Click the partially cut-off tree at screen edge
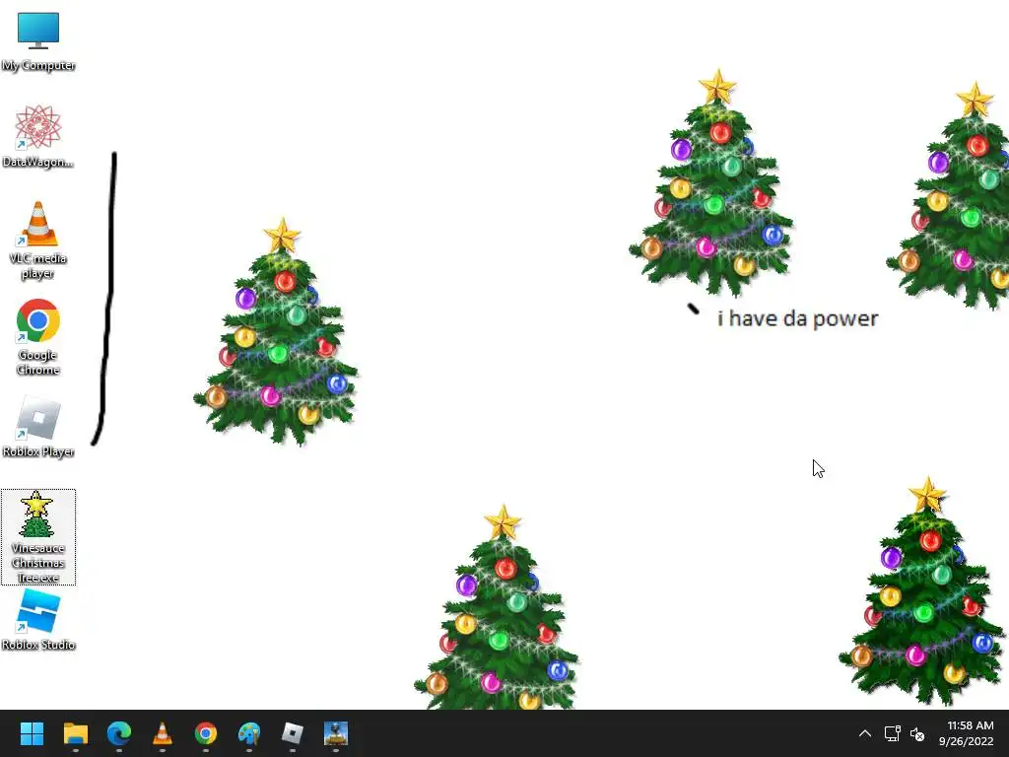Image resolution: width=1009 pixels, height=757 pixels. coord(948,196)
